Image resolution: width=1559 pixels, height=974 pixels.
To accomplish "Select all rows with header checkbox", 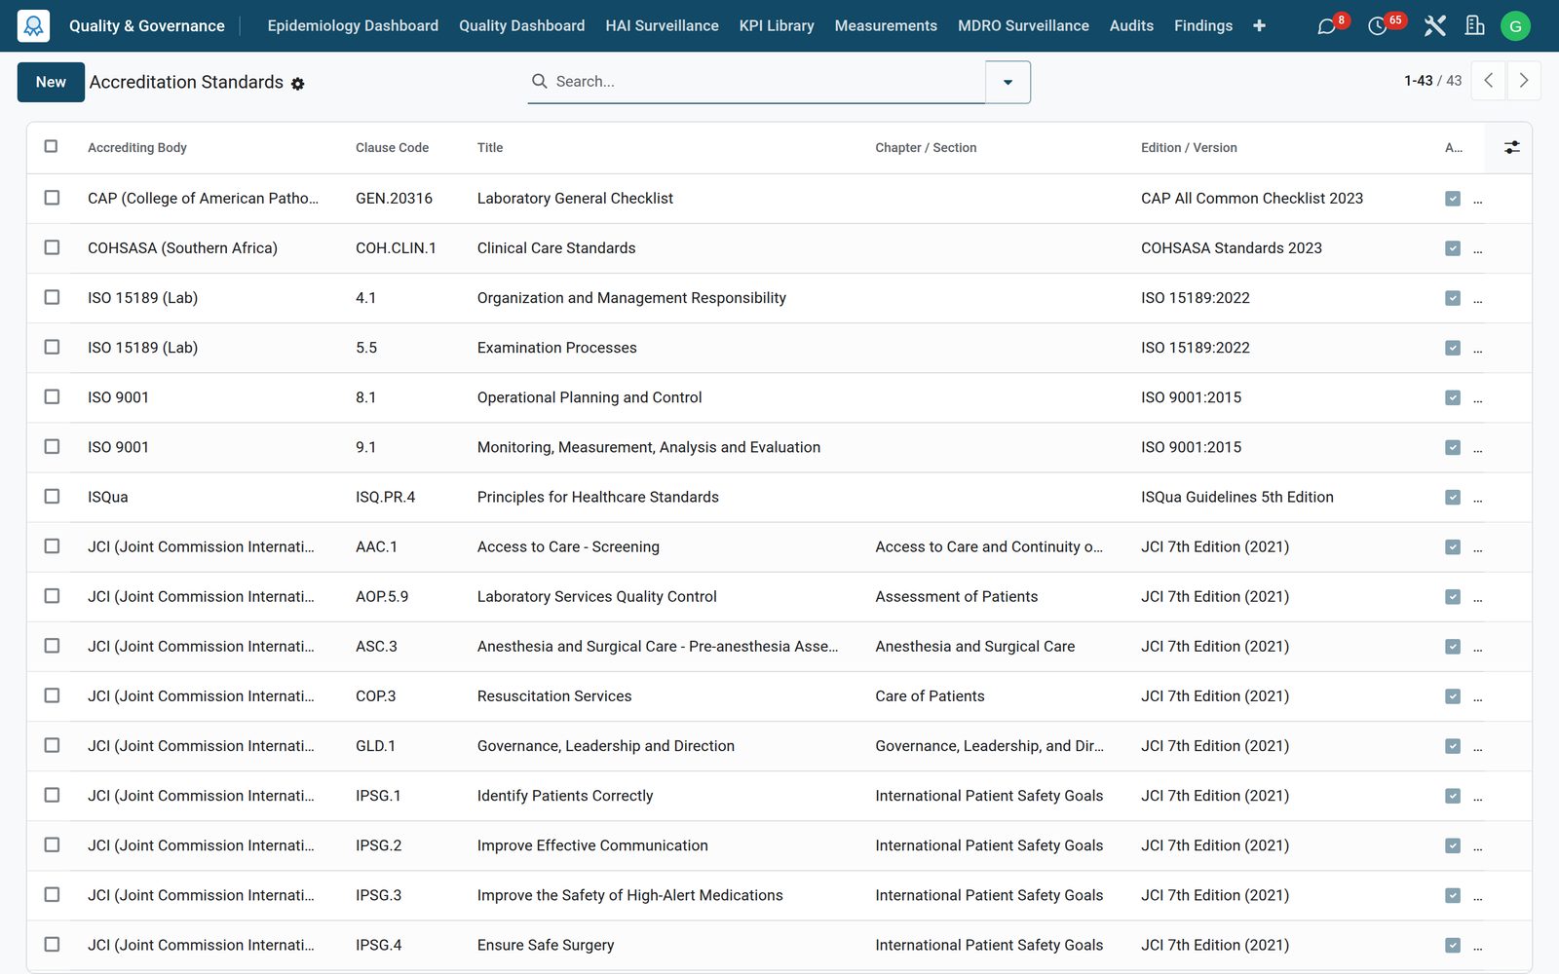I will click(51, 146).
